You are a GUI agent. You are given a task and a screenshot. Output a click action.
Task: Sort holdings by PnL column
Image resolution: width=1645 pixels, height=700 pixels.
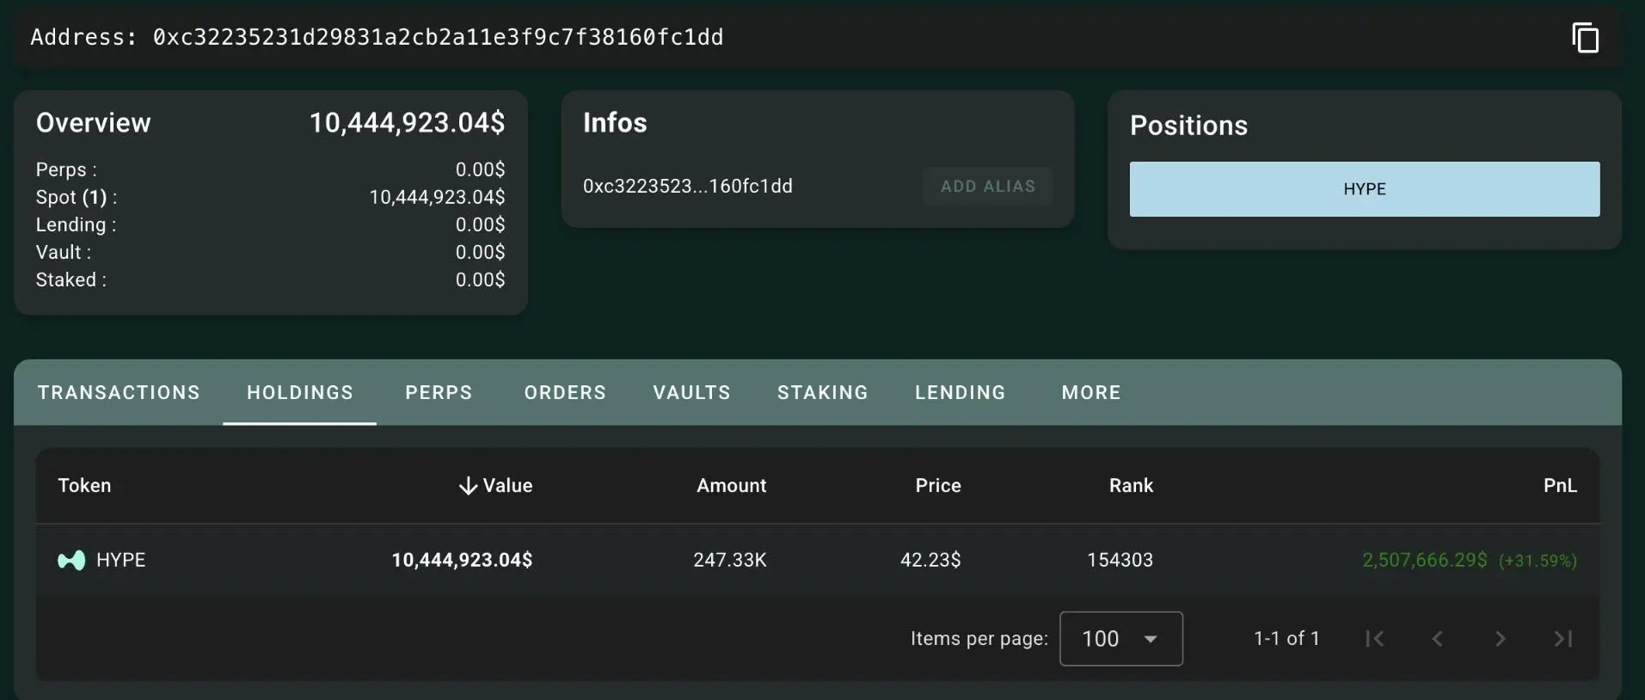[1560, 486]
